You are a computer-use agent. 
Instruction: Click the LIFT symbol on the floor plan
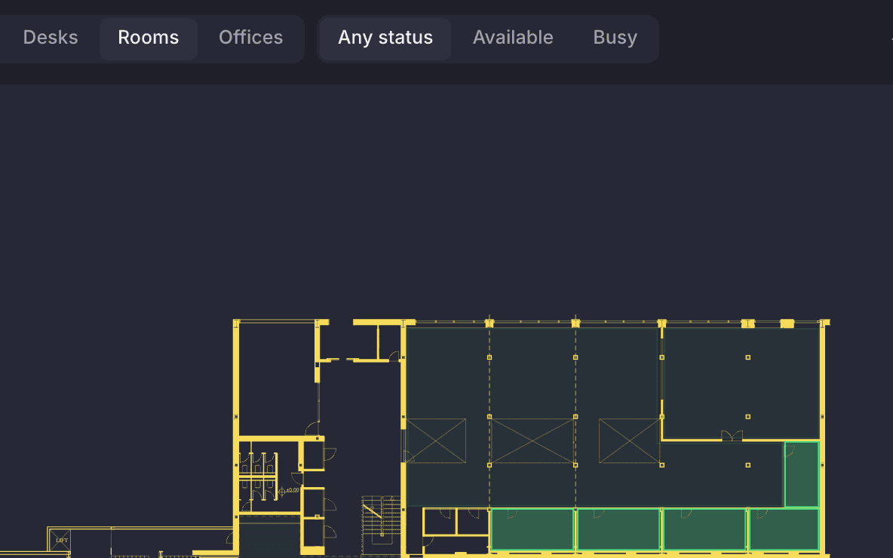[x=60, y=540]
